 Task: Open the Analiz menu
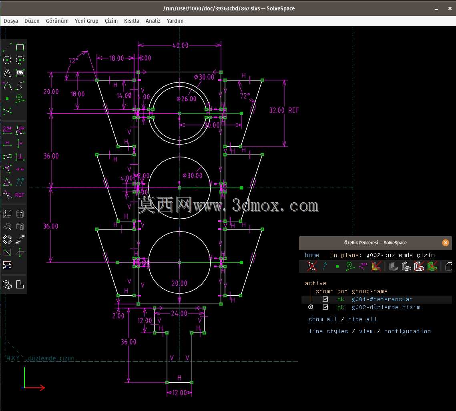click(153, 21)
